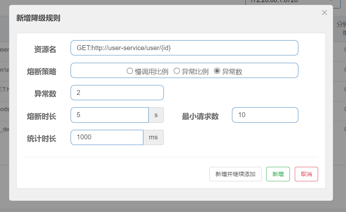Viewport: 346px width, 212px height.
Task: Click the green 新增 button
Action: pyautogui.click(x=278, y=174)
